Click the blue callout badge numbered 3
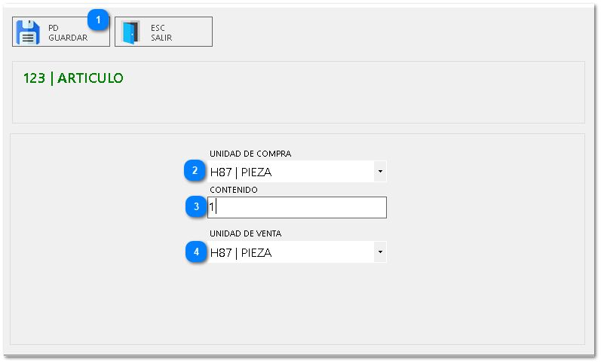This screenshot has width=601, height=363. pos(196,206)
